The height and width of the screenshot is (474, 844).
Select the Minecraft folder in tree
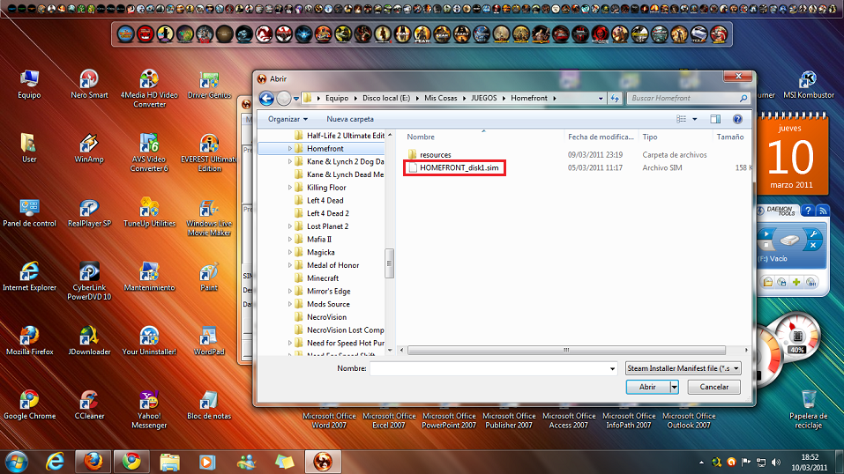(x=322, y=278)
